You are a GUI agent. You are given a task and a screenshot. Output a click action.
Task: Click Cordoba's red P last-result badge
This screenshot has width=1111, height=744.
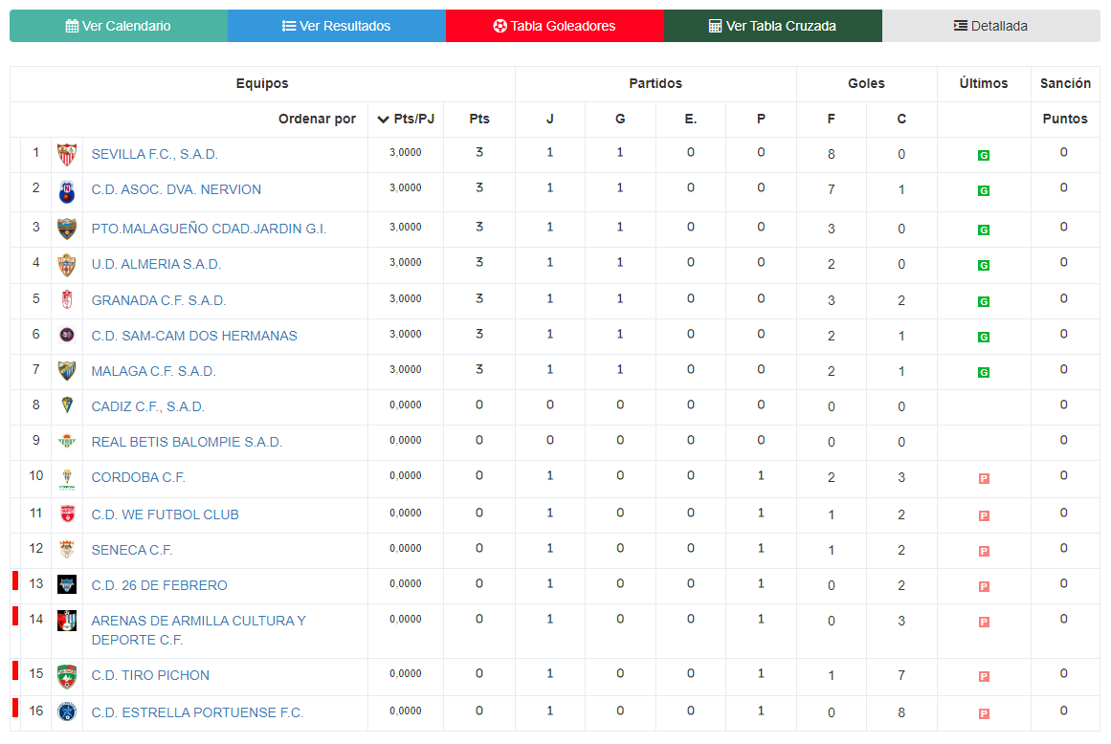click(x=984, y=478)
